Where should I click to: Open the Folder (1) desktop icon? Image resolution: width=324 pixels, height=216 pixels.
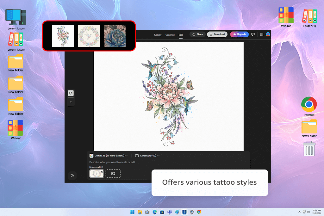(x=309, y=18)
